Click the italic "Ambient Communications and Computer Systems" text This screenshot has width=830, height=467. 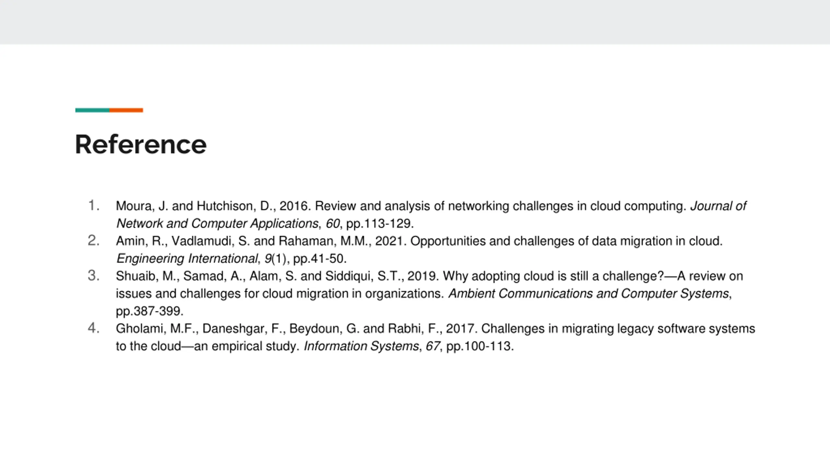(x=589, y=293)
